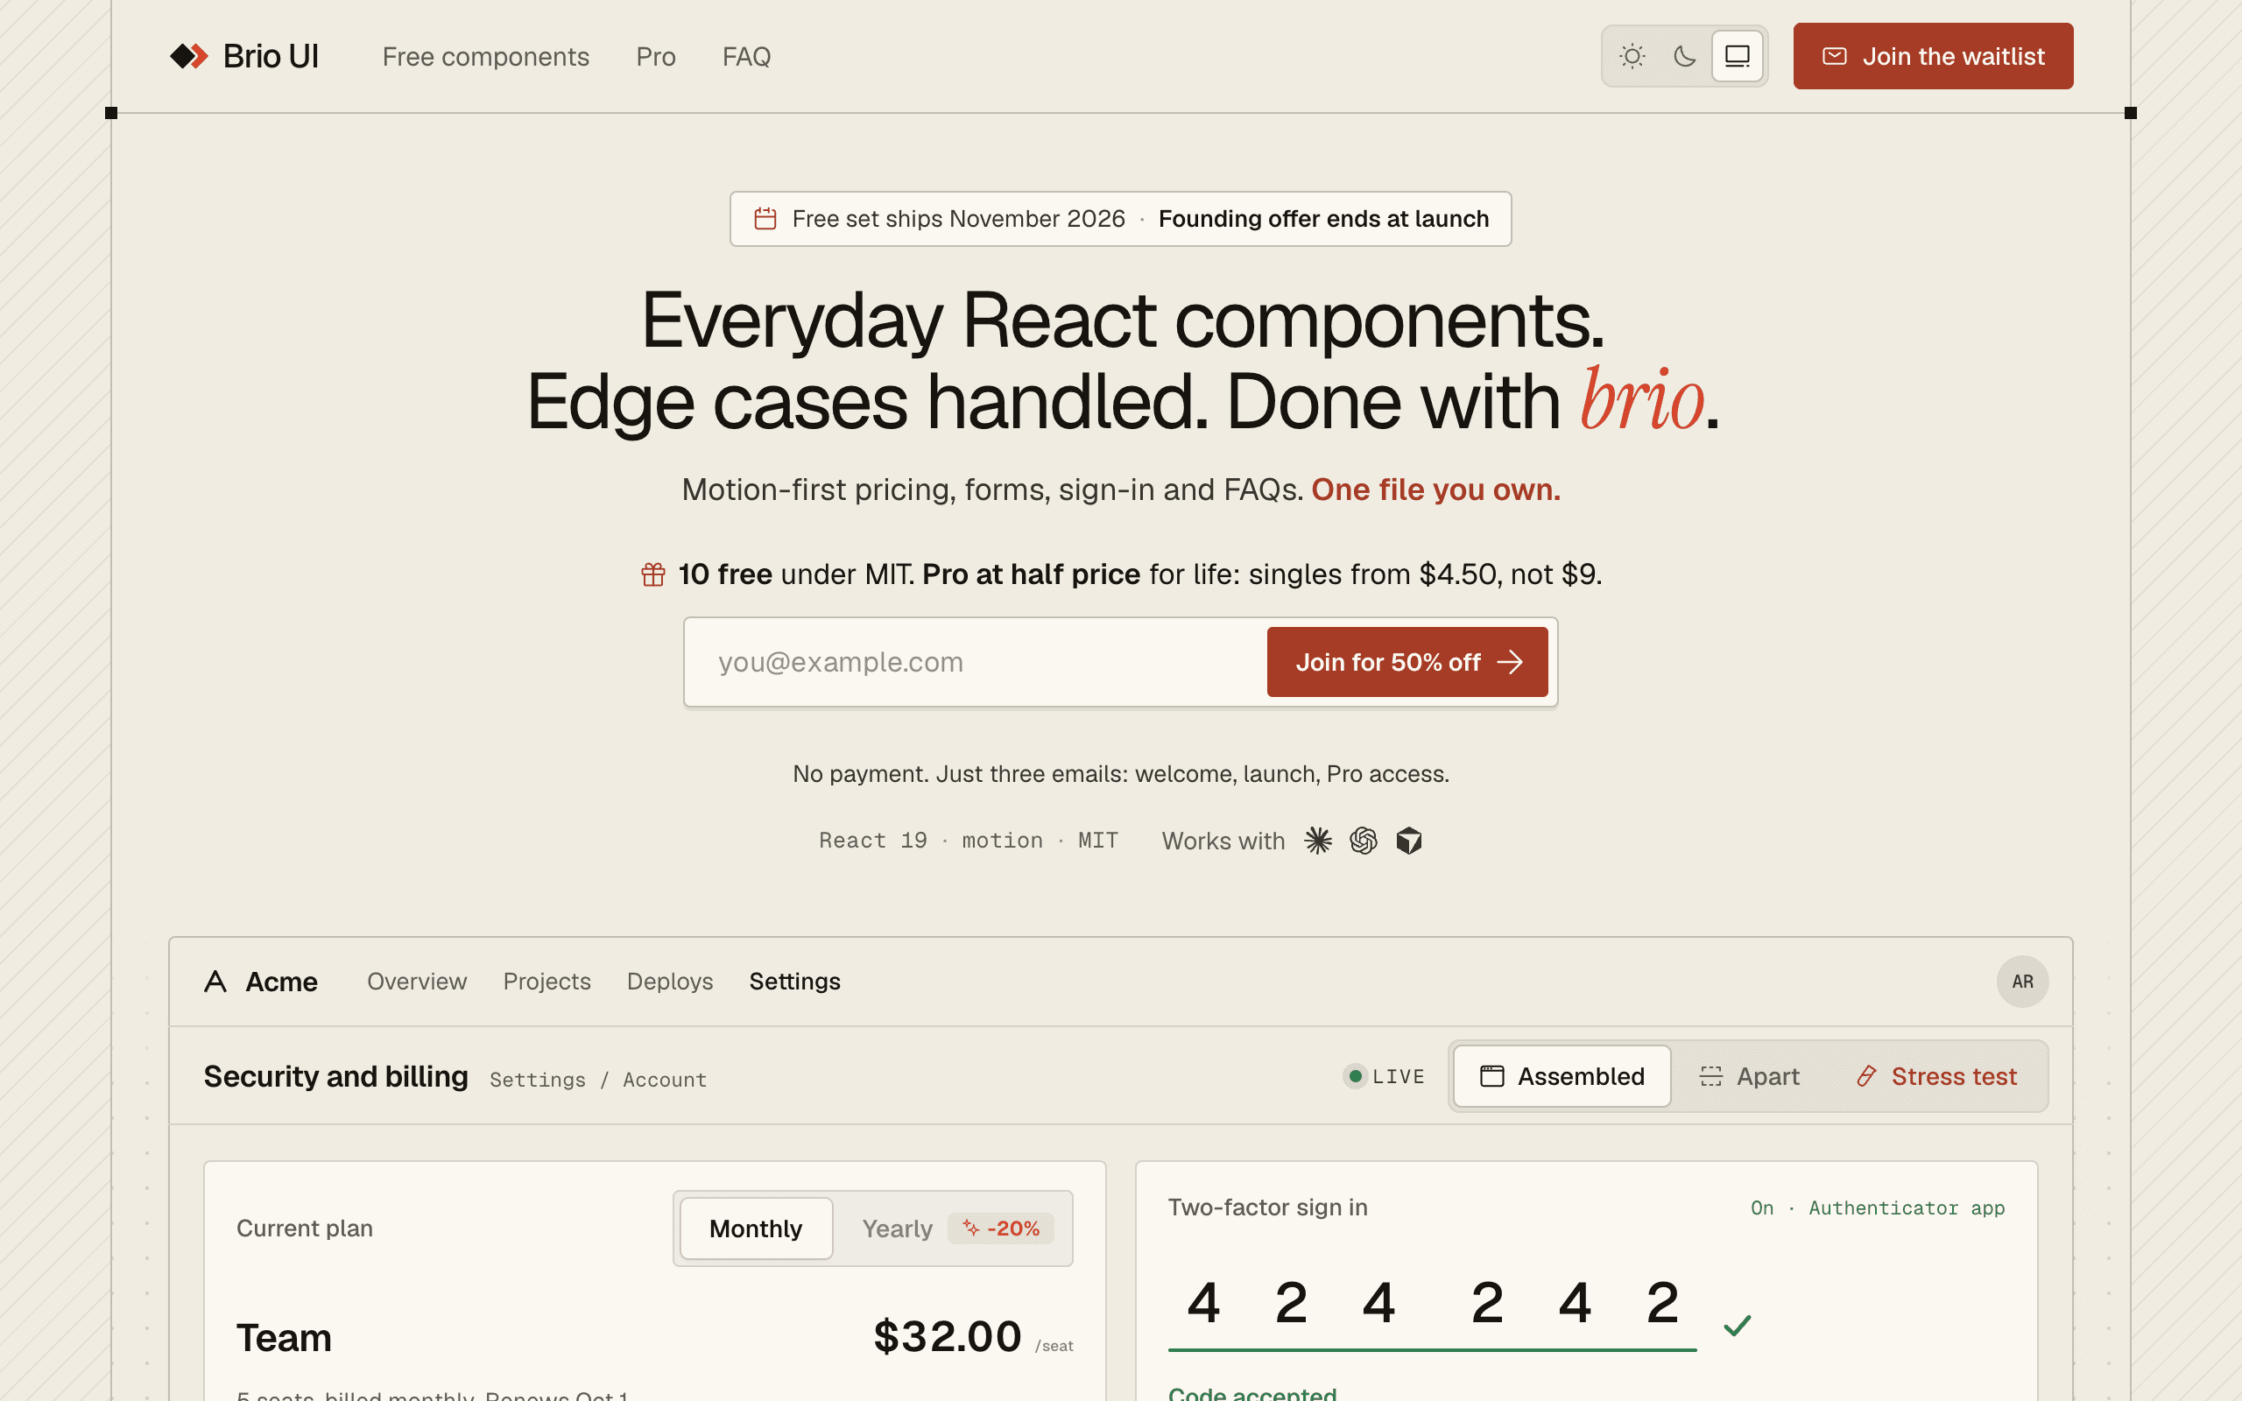Screen dimensions: 2242x1401
Task: Click 'Founding offer ends at launch' text
Action: [1323, 219]
